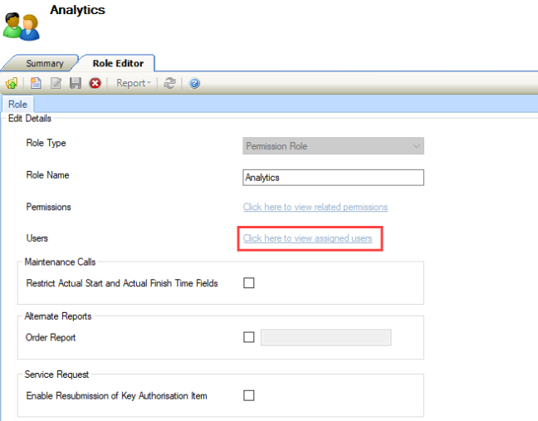Click the Analytics users icon in header
The image size is (538, 421).
[x=21, y=24]
